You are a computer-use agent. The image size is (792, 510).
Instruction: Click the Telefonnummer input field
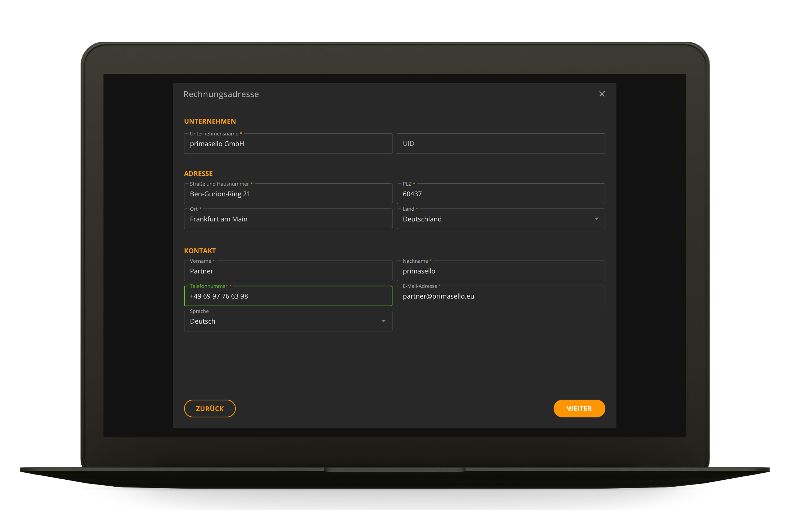[x=288, y=296]
